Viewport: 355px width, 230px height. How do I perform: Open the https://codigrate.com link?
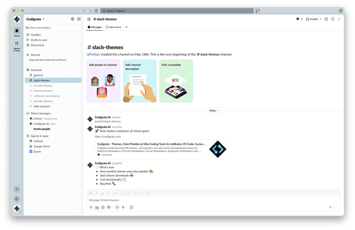(108, 137)
